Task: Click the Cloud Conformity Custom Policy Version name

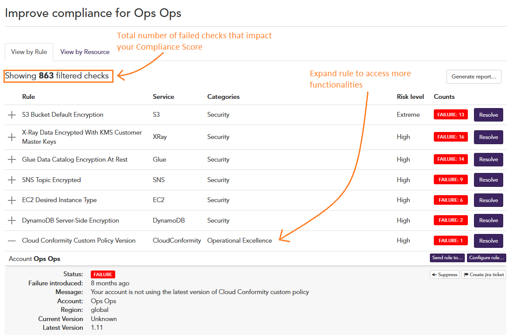Action: (x=79, y=240)
